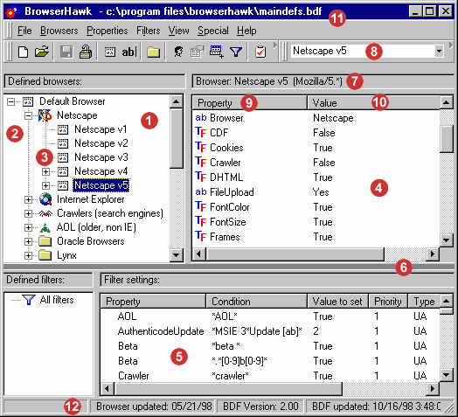Viewport: 458px width, 417px height.
Task: Click the Default Browser window icon
Action: pos(28,101)
